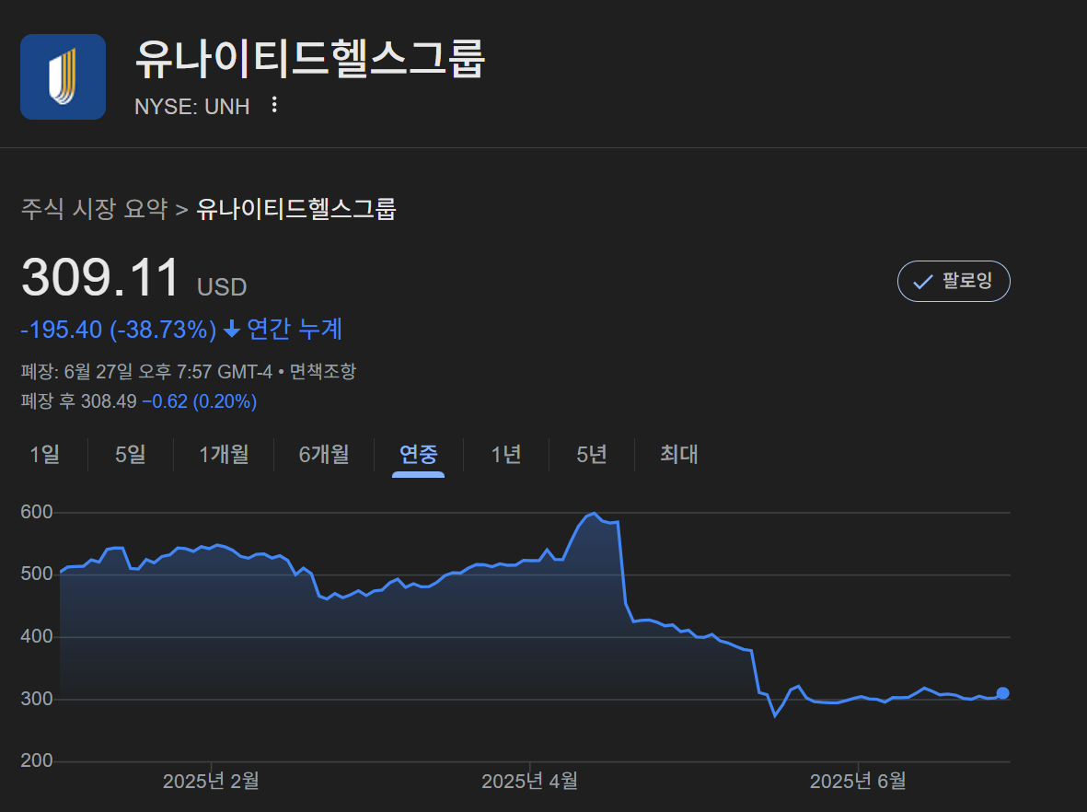
Task: Click the after-hours 308.49 price text
Action: (109, 401)
